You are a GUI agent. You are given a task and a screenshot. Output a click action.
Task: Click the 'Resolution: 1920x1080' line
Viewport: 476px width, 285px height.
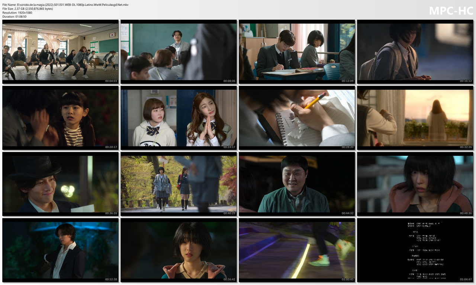17,13
